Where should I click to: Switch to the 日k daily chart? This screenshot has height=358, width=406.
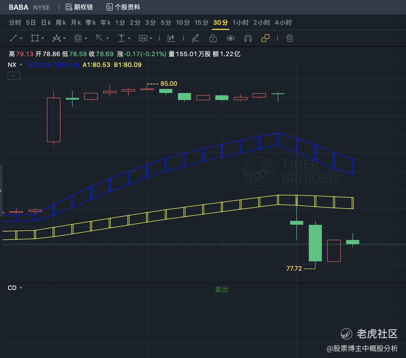46,23
